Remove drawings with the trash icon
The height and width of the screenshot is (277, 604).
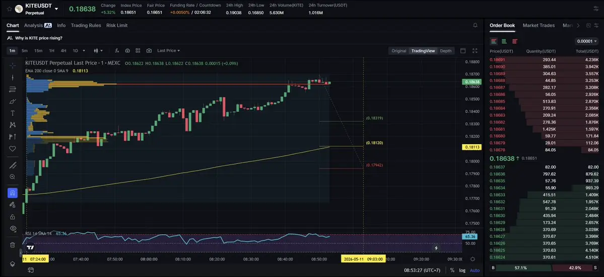[x=12, y=245]
